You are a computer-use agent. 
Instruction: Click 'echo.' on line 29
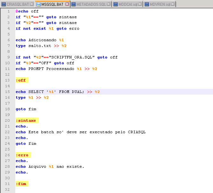click(x=22, y=172)
